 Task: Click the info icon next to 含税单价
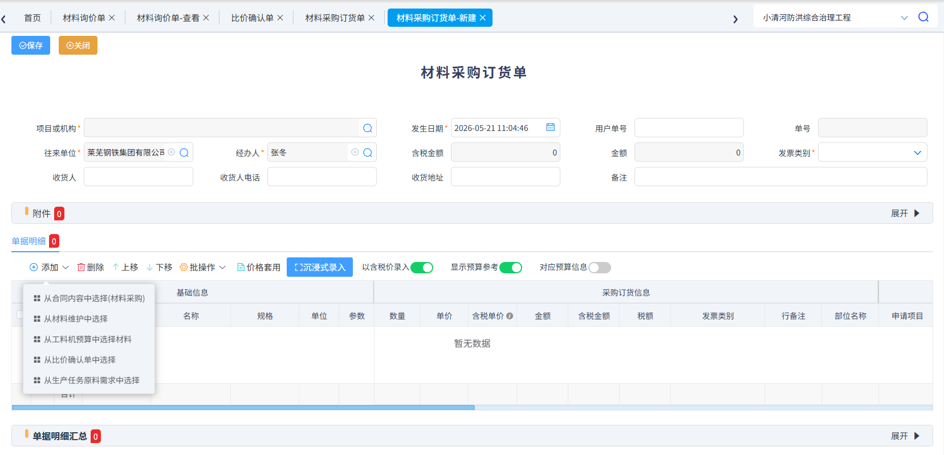510,316
